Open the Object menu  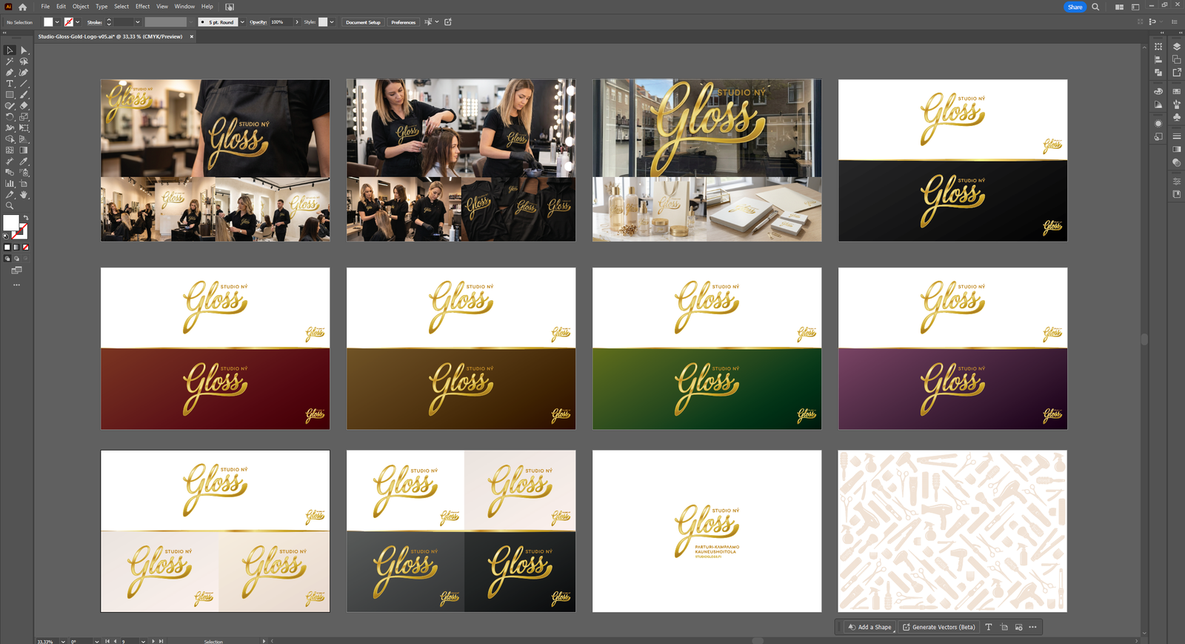[81, 7]
